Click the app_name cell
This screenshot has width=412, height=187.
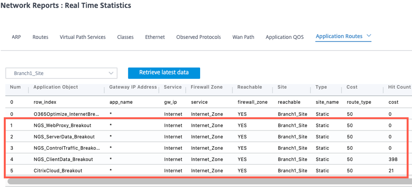(x=121, y=102)
